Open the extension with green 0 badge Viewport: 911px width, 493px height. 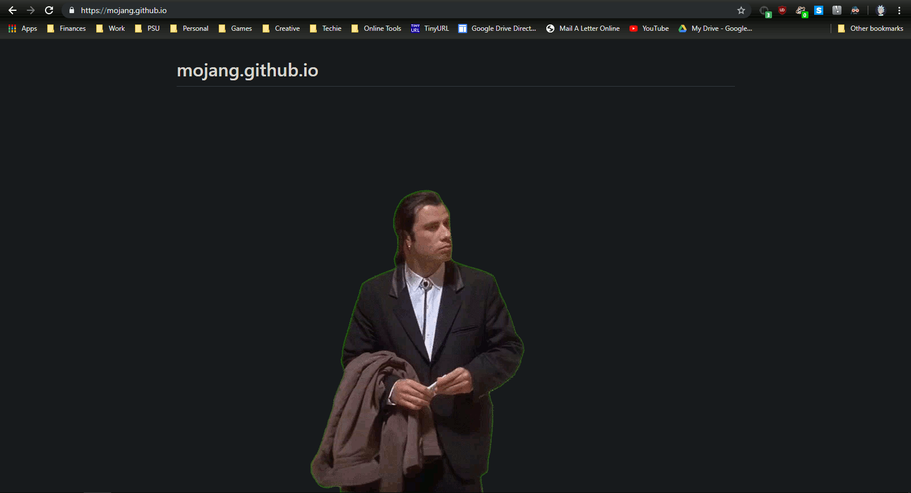(x=801, y=11)
